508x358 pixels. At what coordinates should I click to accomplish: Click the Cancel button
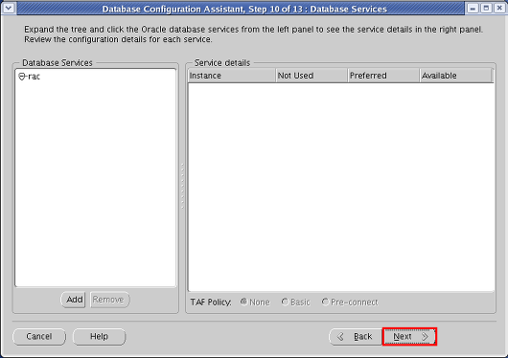point(39,337)
